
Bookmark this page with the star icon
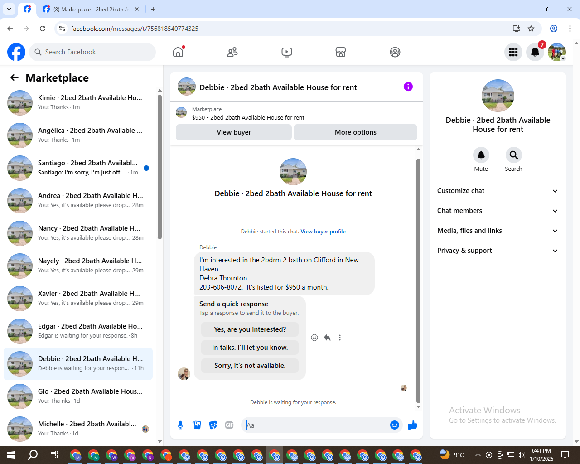click(531, 29)
